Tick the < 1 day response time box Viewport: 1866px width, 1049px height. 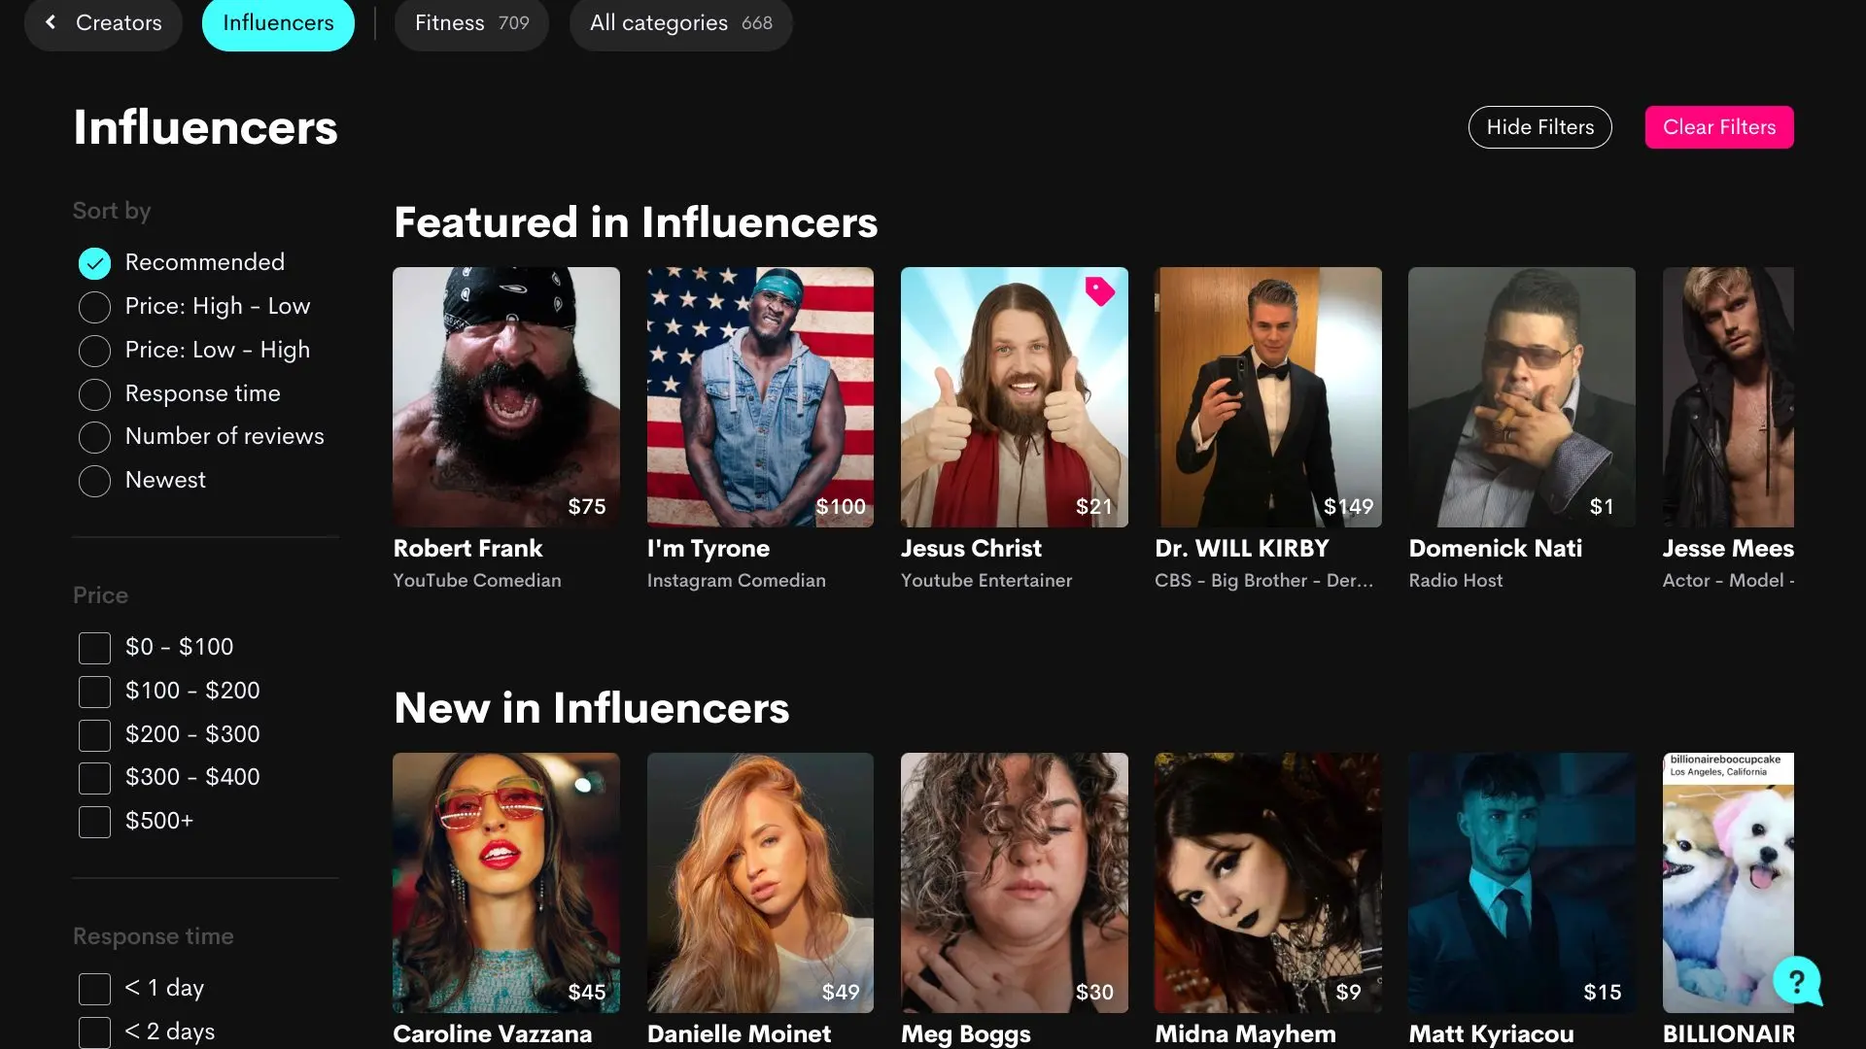pos(94,989)
